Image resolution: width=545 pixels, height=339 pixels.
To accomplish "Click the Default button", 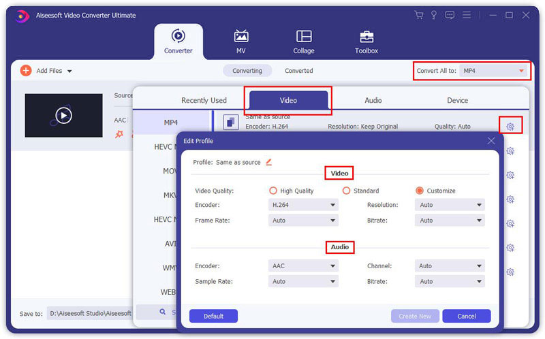I will (x=213, y=316).
